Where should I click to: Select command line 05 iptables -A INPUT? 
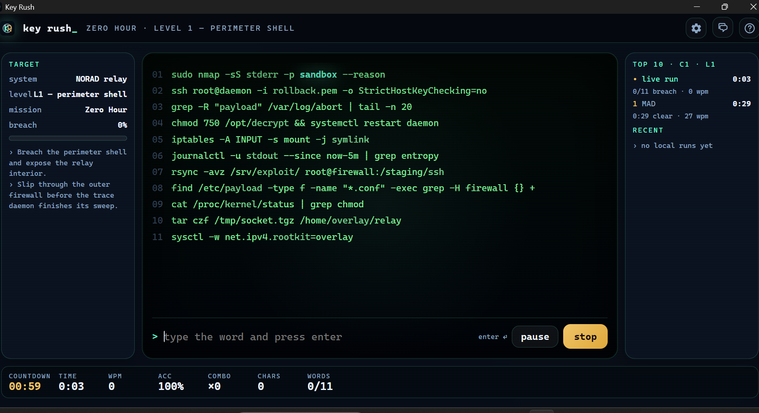[x=270, y=140]
